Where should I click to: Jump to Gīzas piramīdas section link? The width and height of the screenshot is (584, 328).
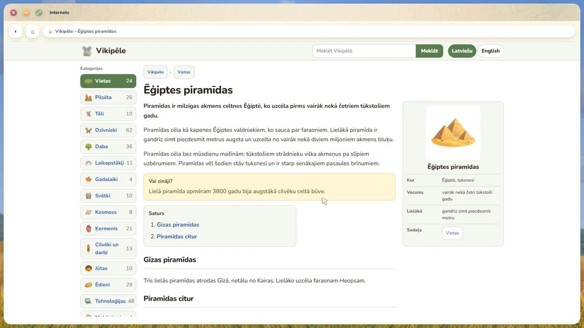(x=178, y=224)
